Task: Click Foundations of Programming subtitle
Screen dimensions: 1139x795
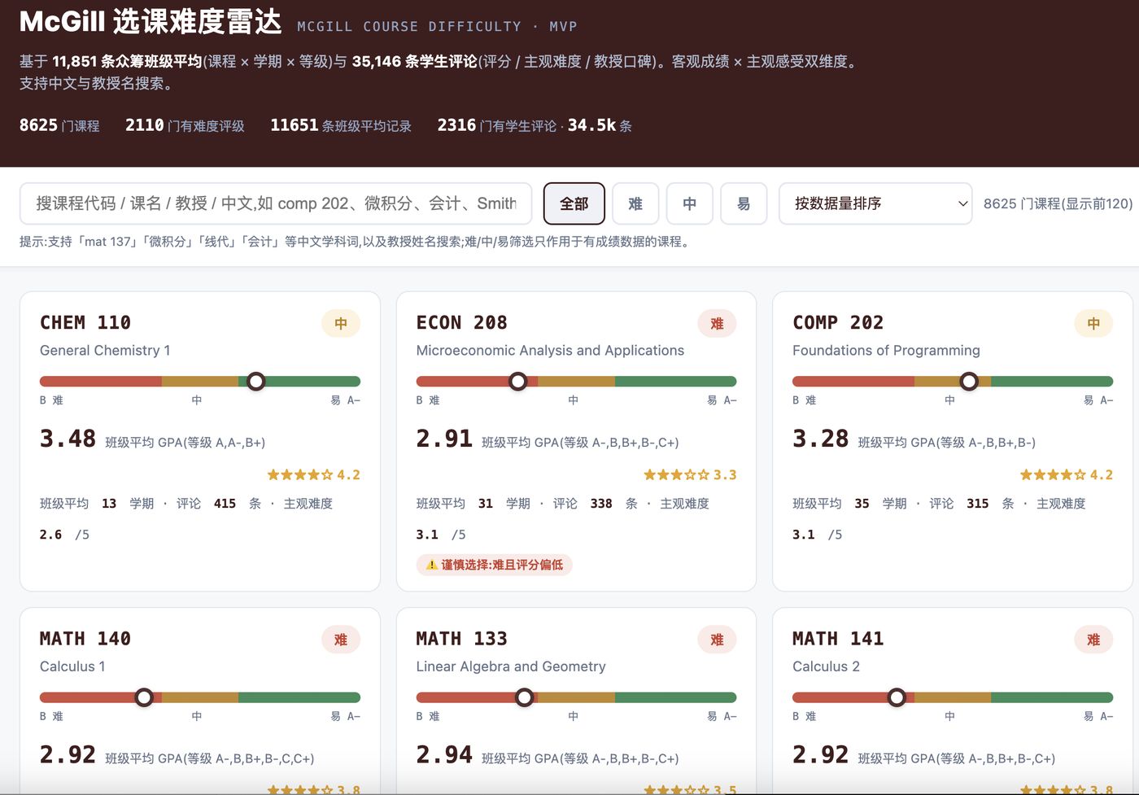Action: coord(886,351)
